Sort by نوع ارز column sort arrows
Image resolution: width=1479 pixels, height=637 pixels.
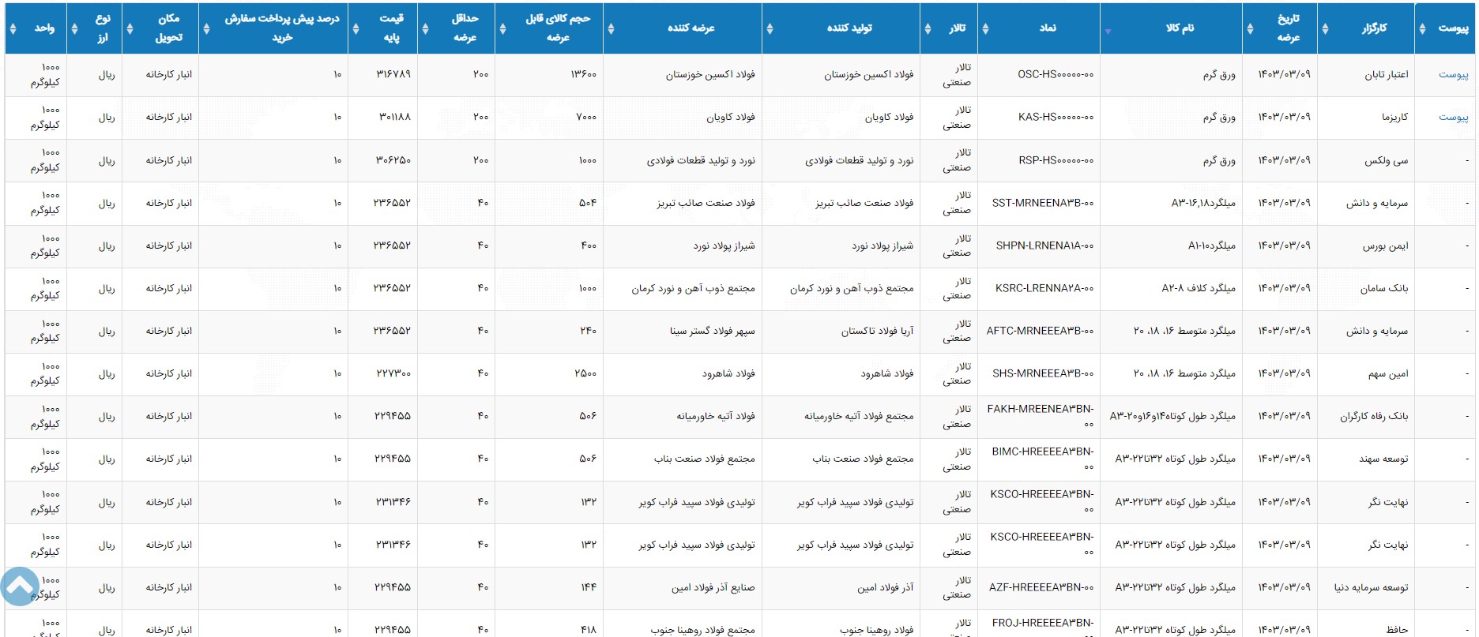74,28
